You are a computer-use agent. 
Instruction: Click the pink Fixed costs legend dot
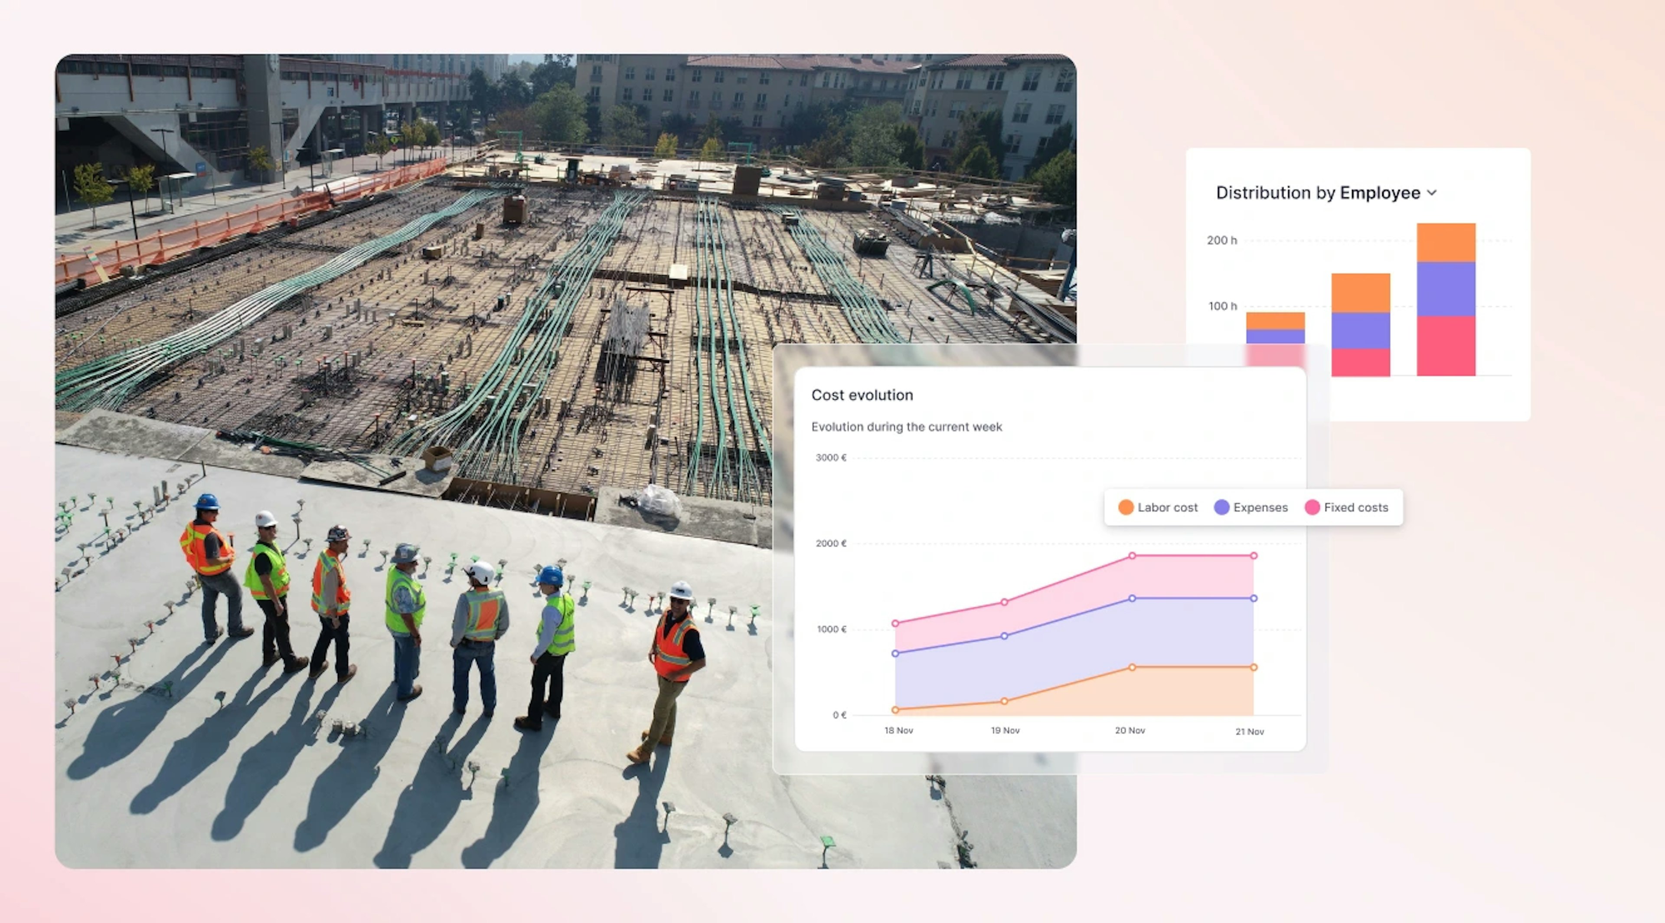tap(1312, 507)
